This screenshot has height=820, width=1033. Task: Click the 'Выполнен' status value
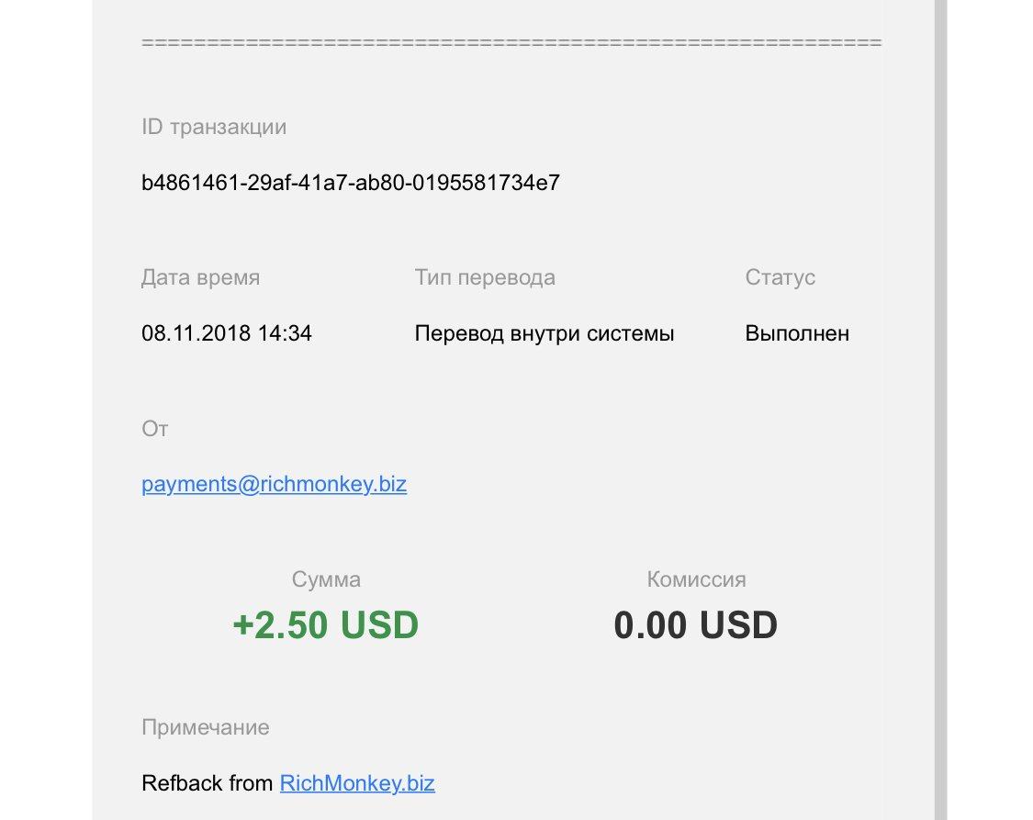pyautogui.click(x=797, y=333)
